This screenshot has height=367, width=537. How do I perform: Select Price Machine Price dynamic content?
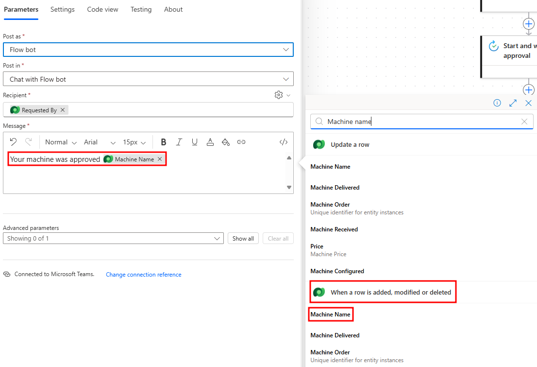[328, 250]
